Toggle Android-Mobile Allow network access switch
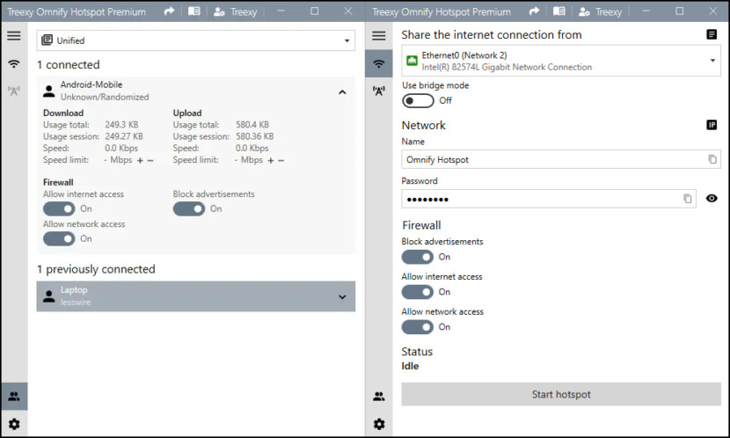730x438 pixels. (59, 238)
